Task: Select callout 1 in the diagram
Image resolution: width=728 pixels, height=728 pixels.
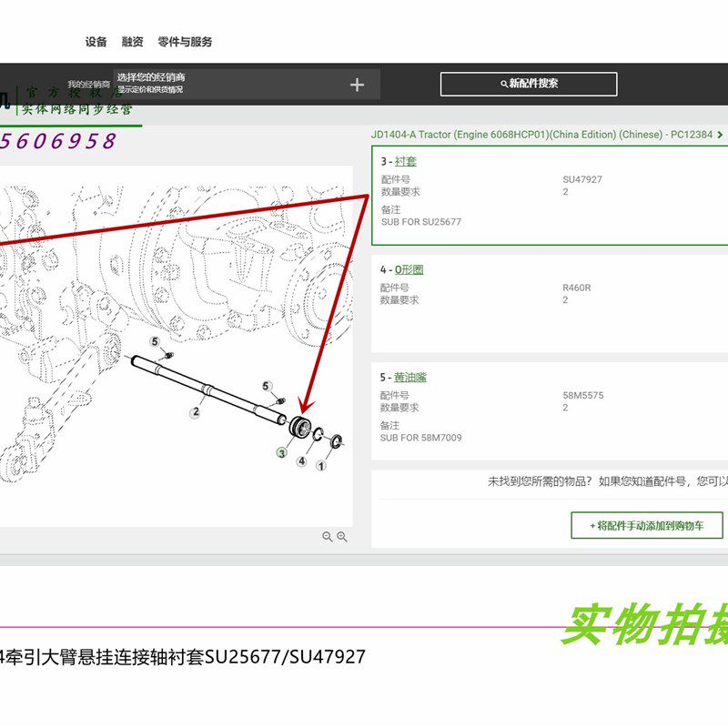Action: [321, 466]
